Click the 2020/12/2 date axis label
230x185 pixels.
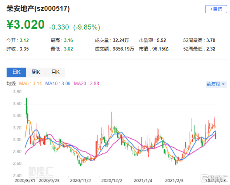coord(112,181)
